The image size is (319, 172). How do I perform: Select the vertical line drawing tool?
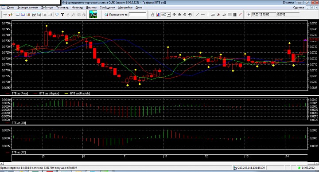[x=208, y=15]
